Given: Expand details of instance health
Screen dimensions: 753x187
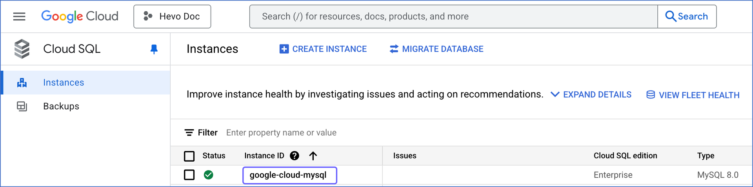Looking at the screenshot, I should (x=591, y=94).
